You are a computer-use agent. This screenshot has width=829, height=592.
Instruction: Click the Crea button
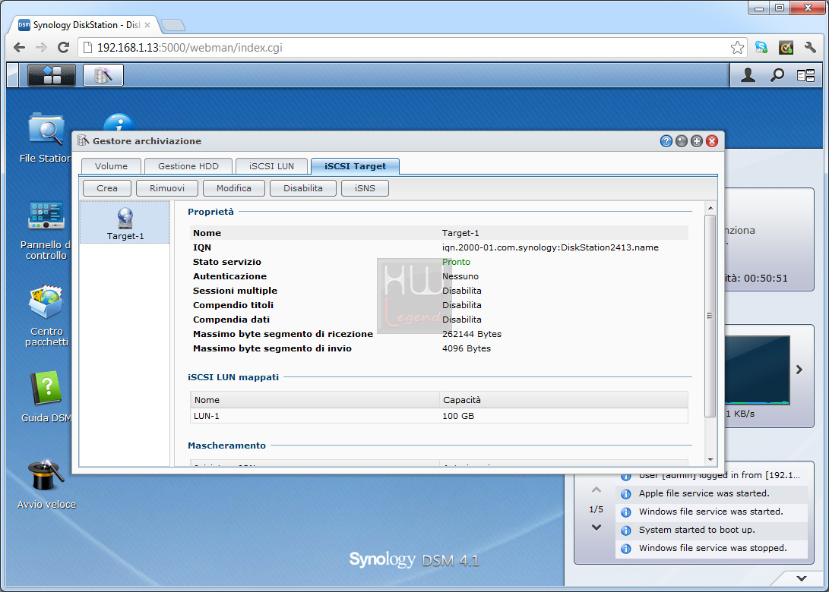[x=107, y=188]
